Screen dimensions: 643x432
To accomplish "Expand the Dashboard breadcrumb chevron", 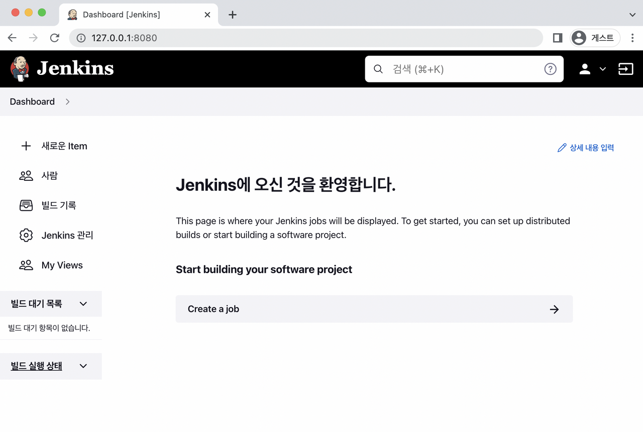I will click(x=68, y=101).
